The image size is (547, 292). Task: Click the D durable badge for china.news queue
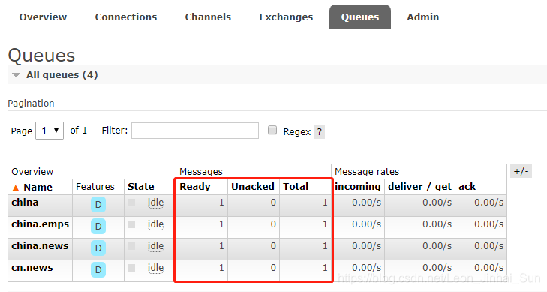pyautogui.click(x=98, y=248)
